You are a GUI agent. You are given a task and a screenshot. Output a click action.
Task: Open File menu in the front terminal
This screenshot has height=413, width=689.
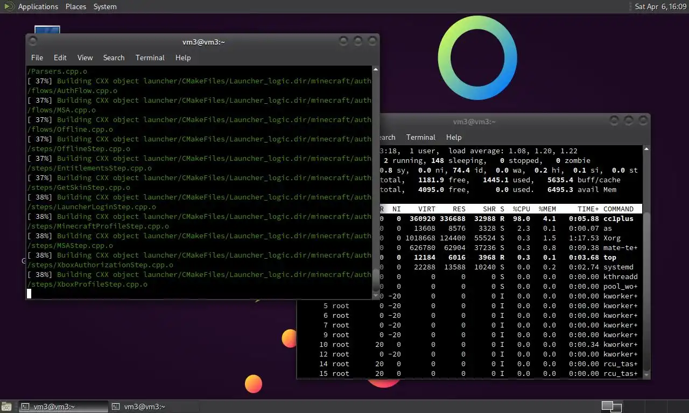pyautogui.click(x=37, y=58)
